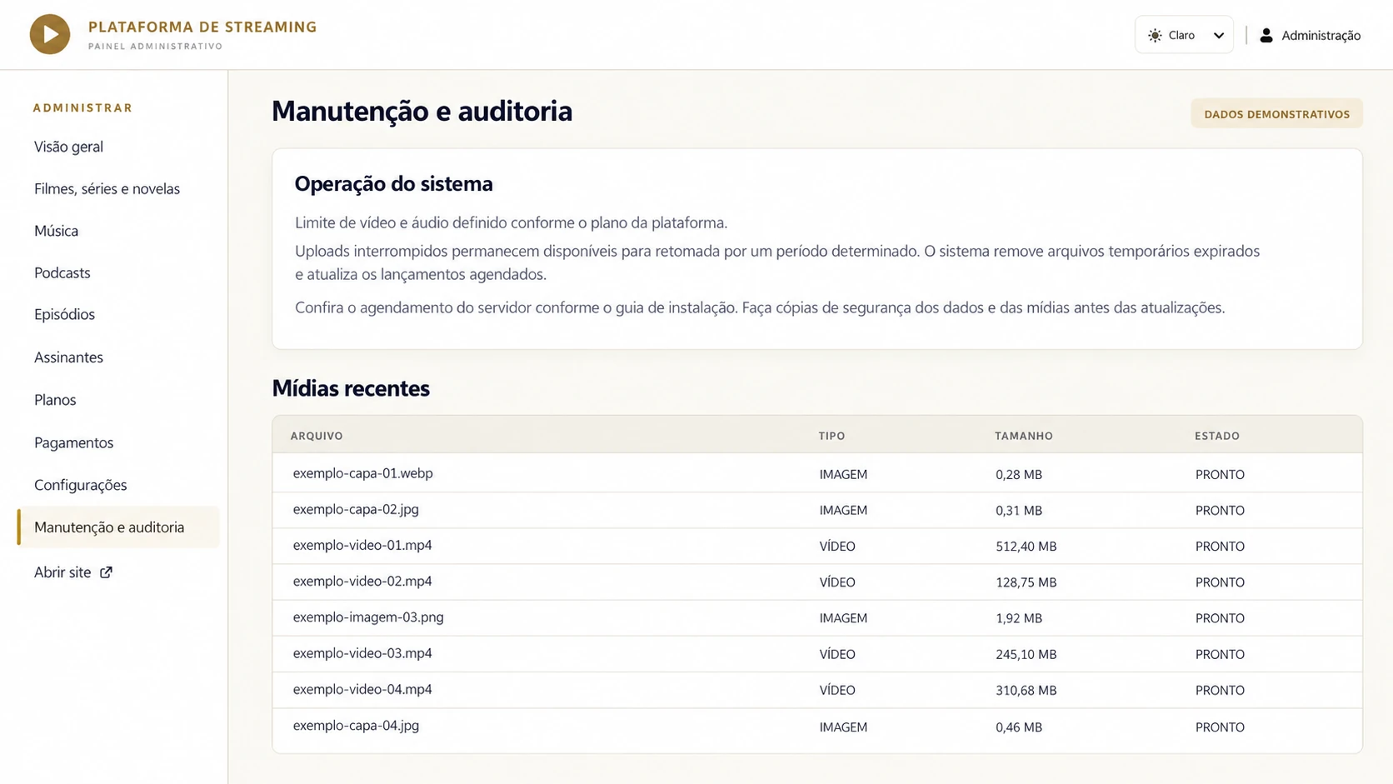Screen dimensions: 1393x784
Task: Select file exemplo-capa-02.jpg
Action: point(356,509)
